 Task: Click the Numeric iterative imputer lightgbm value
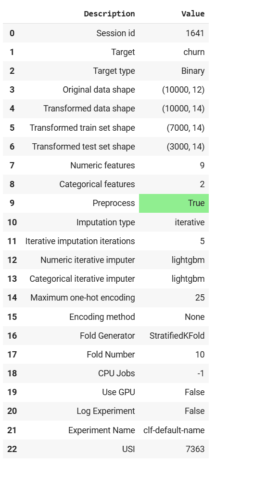[188, 260]
